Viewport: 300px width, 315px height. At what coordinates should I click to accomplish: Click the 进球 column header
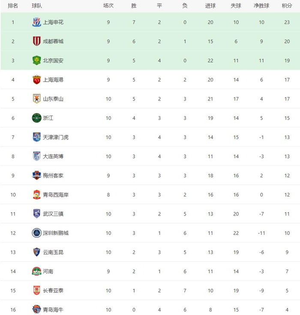[210, 6]
